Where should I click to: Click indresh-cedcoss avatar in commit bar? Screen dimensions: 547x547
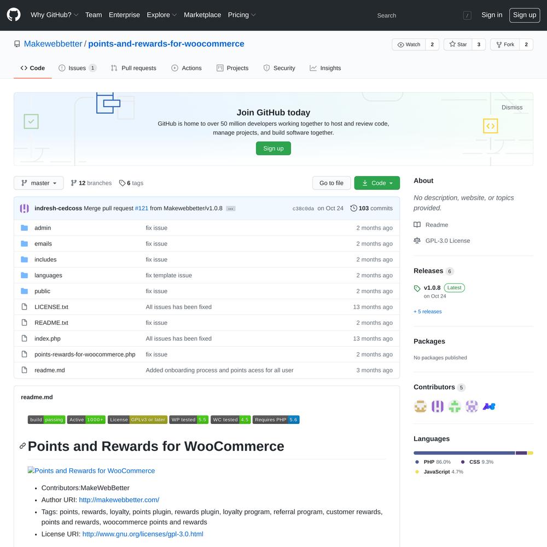[x=25, y=208]
